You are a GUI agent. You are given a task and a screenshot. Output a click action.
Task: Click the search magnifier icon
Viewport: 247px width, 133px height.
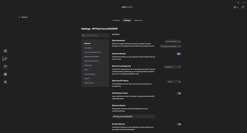pyautogui.click(x=83, y=36)
